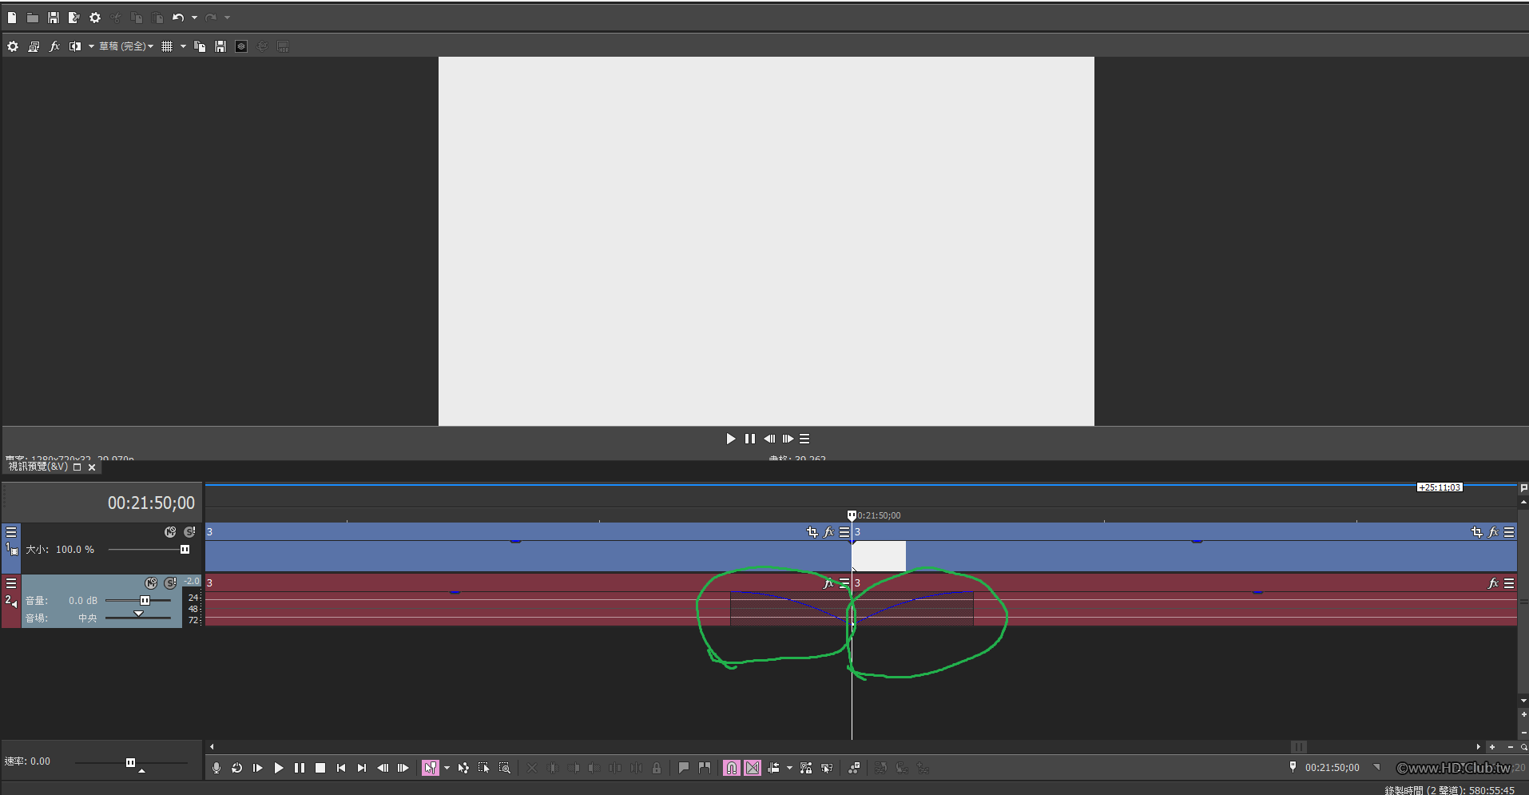Open event pan/crop on first video clip
Screen dimensions: 1529x795
point(812,532)
